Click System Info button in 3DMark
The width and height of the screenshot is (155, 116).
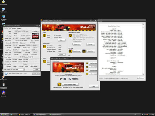pyautogui.click(x=77, y=44)
